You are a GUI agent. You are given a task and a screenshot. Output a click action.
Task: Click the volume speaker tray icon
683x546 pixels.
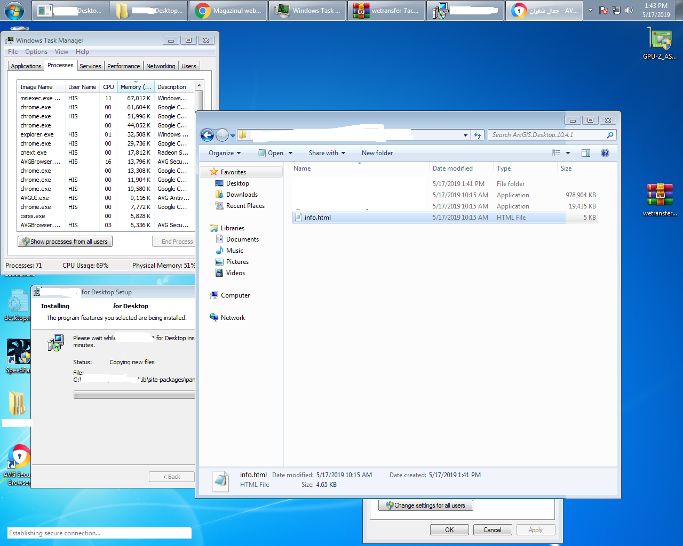click(629, 10)
